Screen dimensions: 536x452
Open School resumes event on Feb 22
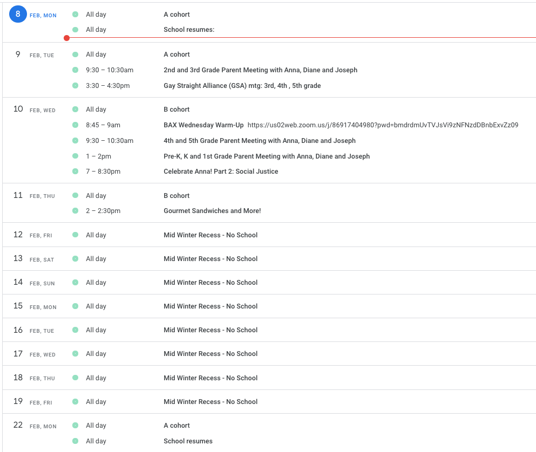pyautogui.click(x=188, y=441)
